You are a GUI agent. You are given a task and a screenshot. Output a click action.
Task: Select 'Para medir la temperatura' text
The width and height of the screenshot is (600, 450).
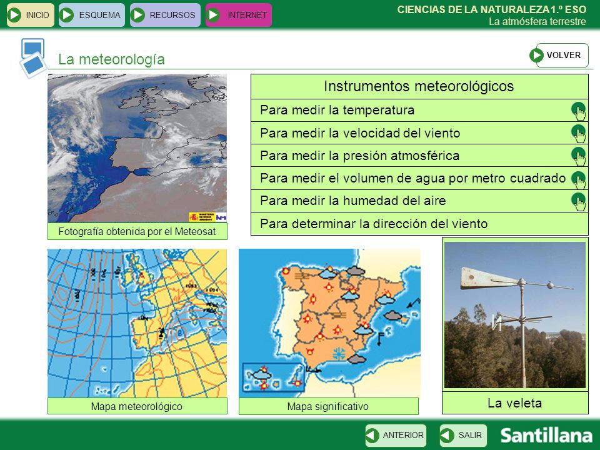point(337,110)
